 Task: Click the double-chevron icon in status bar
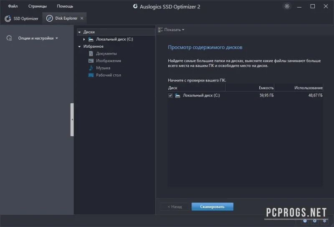pos(324,221)
